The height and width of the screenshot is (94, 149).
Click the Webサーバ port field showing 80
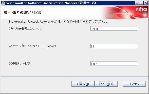point(114,46)
